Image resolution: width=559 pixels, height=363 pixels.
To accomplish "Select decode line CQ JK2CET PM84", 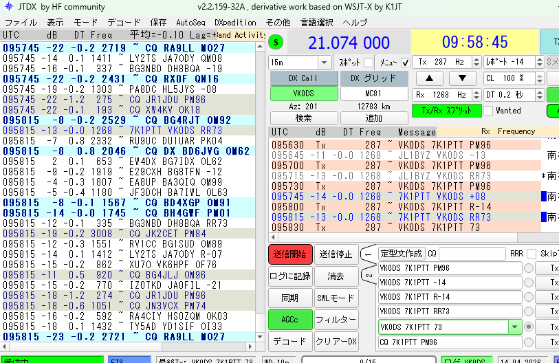I will (128, 234).
